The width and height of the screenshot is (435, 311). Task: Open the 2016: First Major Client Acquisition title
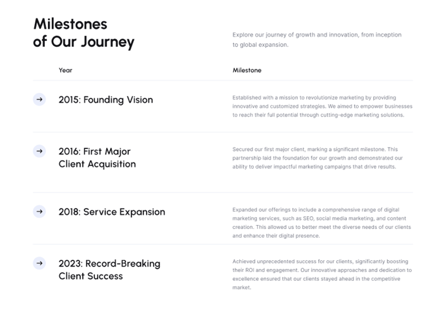(x=97, y=157)
